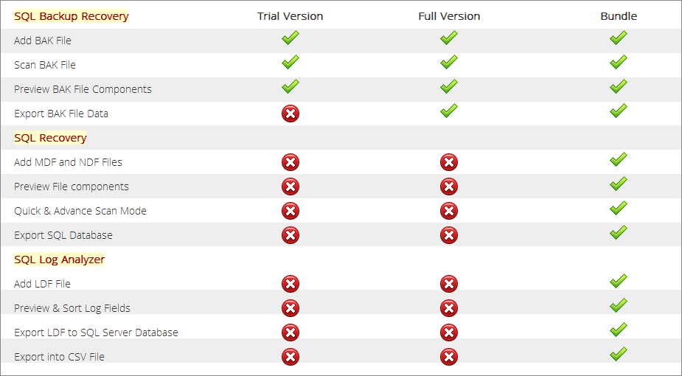Viewport: 682px width, 376px height.
Task: Click the Preview File components row label
Action: click(72, 187)
